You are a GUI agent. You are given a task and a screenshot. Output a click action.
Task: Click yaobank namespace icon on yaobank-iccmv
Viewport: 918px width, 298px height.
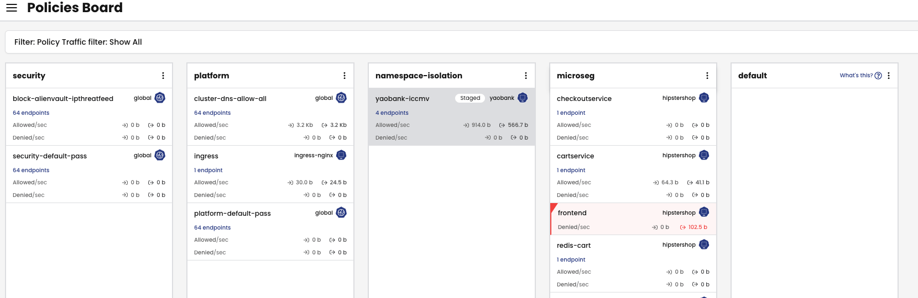[523, 98]
